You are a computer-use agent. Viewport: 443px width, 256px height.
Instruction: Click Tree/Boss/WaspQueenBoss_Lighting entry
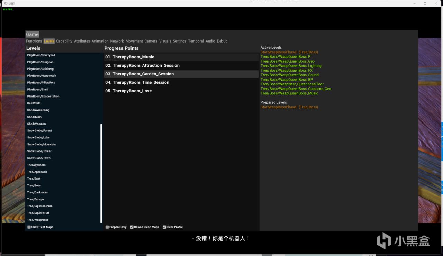pos(291,66)
